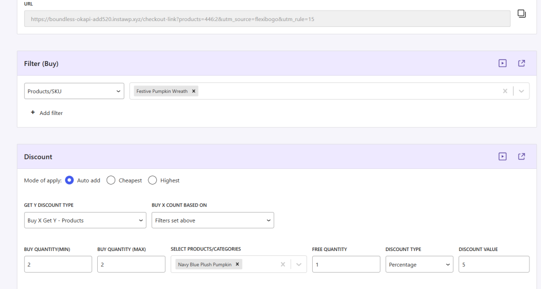
Task: Select Auto add mode of apply
Action: coord(69,180)
